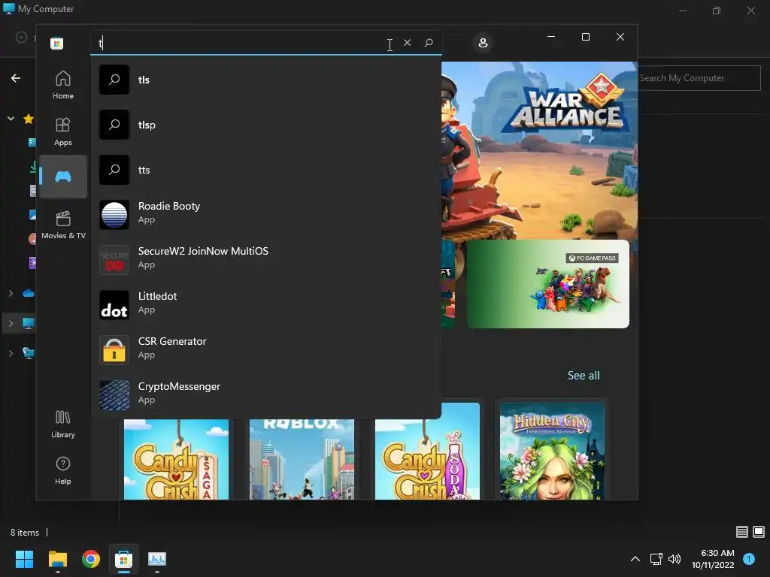
Task: Click the Search My Computer field
Action: click(x=699, y=78)
